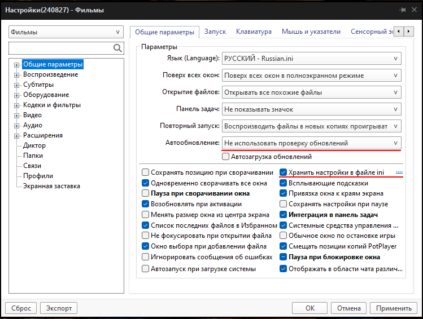
Task: Switch to the Запуск tab
Action: [x=215, y=32]
